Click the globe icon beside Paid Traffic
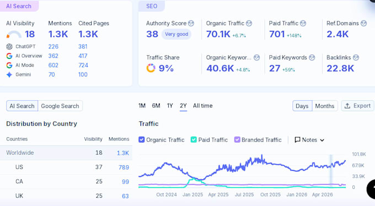This screenshot has height=206, width=375. click(x=303, y=23)
